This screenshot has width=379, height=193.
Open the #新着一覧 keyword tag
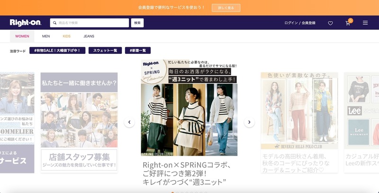click(138, 50)
